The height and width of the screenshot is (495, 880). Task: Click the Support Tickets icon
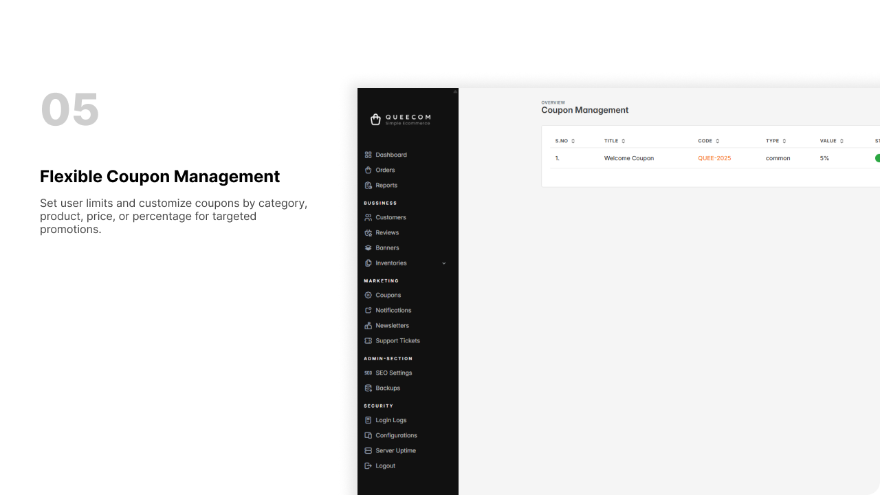click(x=368, y=341)
